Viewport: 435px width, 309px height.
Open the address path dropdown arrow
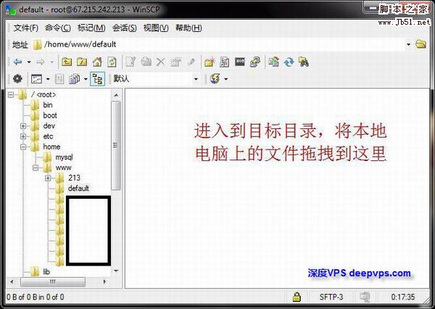tap(408, 44)
